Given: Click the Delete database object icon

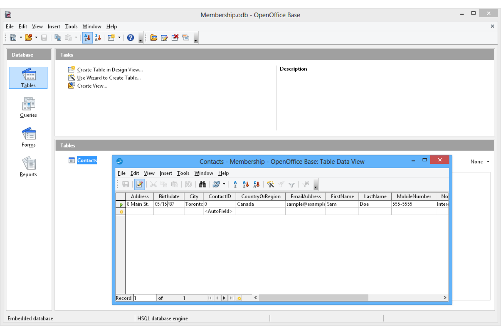Looking at the screenshot, I should tap(175, 38).
